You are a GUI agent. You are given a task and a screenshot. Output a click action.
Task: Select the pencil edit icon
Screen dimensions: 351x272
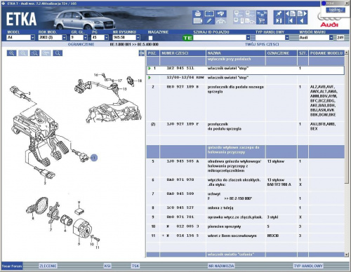click(209, 21)
